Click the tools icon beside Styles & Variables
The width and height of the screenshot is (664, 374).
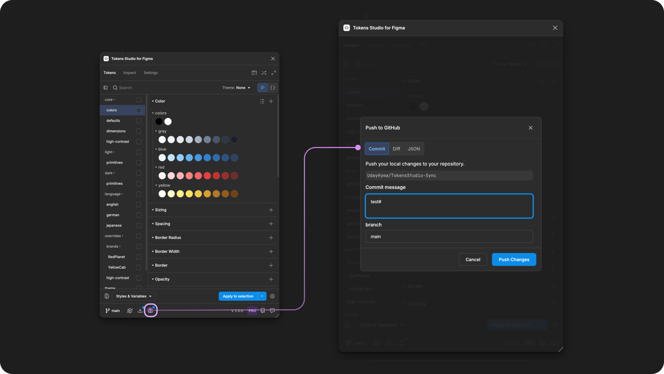pos(107,297)
